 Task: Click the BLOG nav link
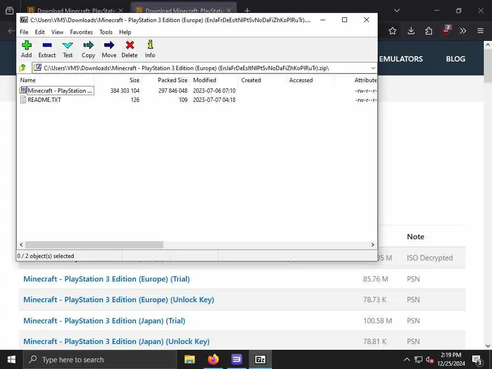click(455, 59)
